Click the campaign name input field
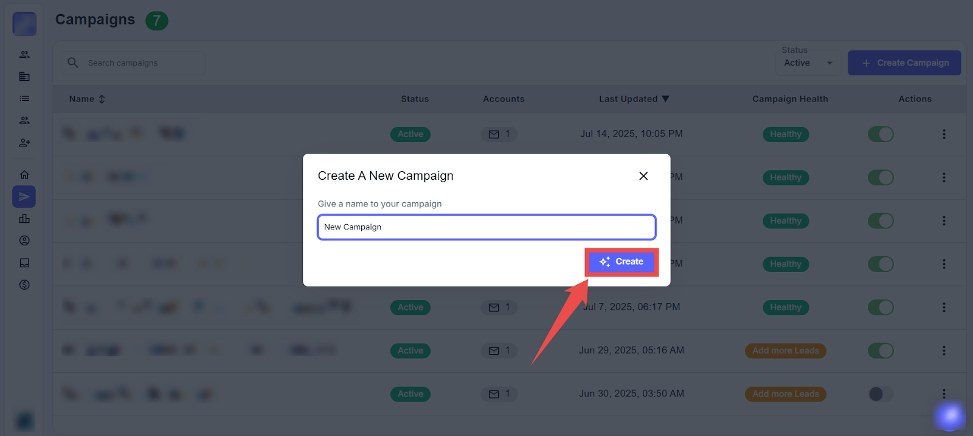 (486, 227)
